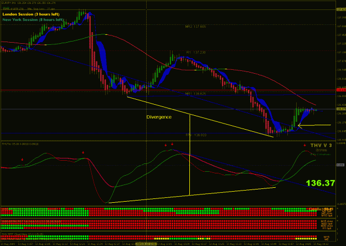Image resolution: width=346 pixels, height=246 pixels.
Task: Click the 0.000 zero-level tag on Trix axis
Action: coord(340,165)
